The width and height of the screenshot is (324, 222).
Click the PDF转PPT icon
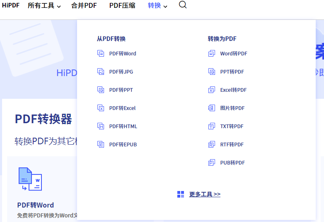101,90
